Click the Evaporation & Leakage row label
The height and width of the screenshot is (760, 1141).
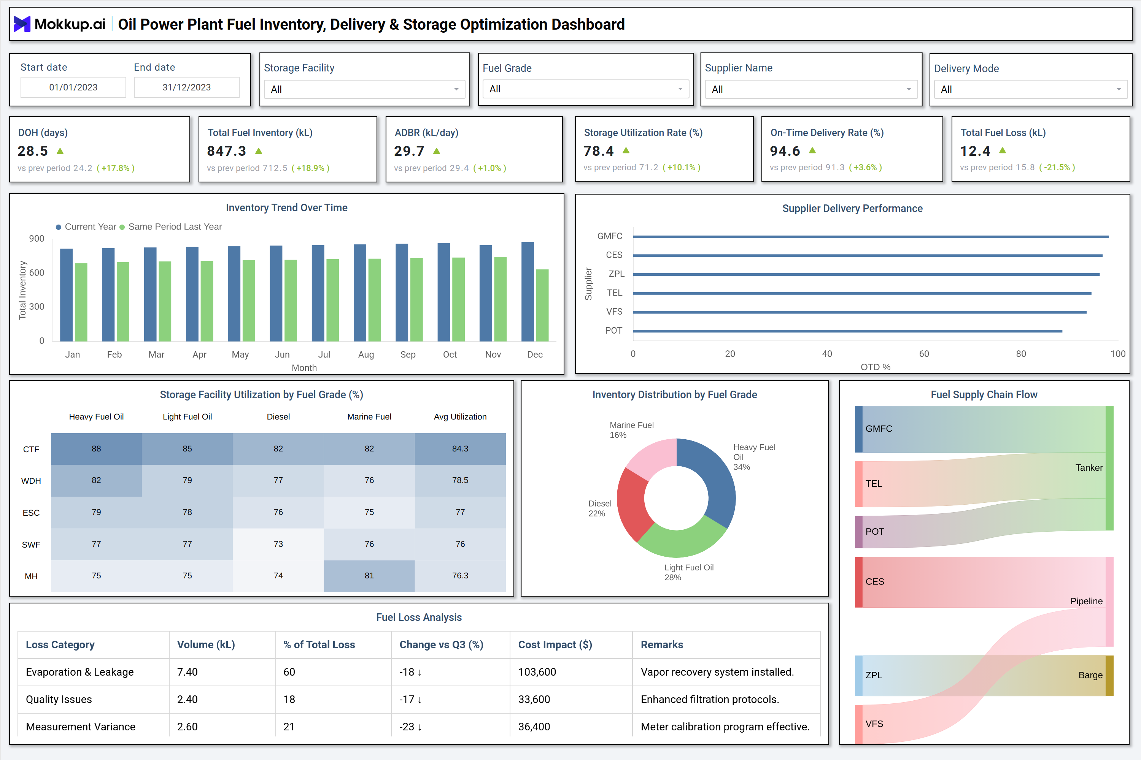79,672
